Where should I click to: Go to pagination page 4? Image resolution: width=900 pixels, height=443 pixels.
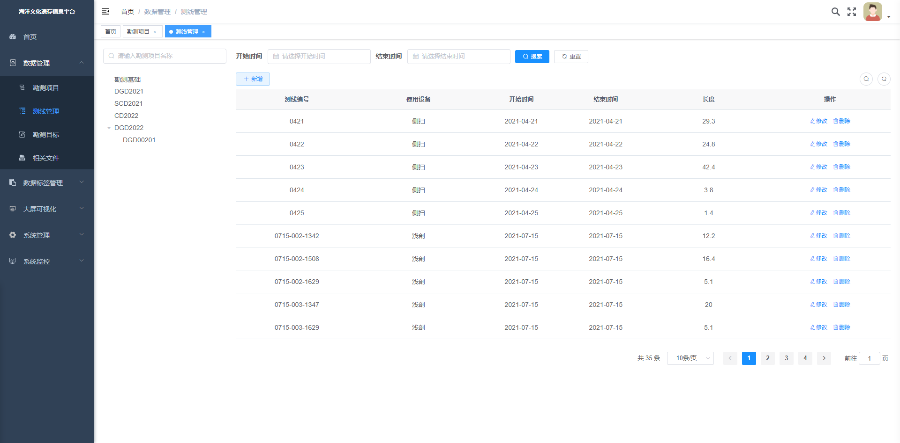[x=805, y=358]
